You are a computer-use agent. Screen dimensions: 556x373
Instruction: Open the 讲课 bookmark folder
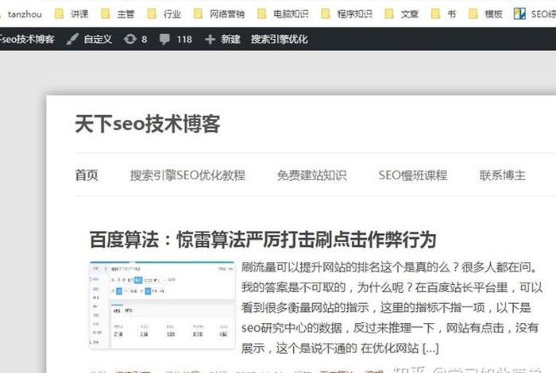pos(71,14)
